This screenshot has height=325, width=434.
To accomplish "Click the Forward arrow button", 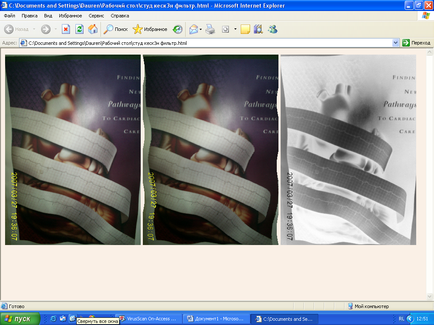I will point(46,29).
